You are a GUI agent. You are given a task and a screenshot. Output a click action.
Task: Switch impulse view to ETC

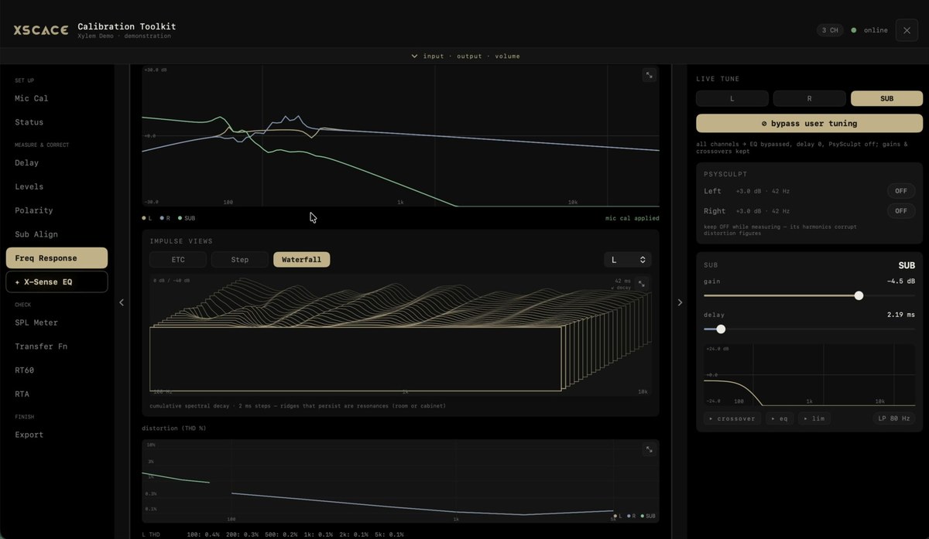tap(178, 260)
